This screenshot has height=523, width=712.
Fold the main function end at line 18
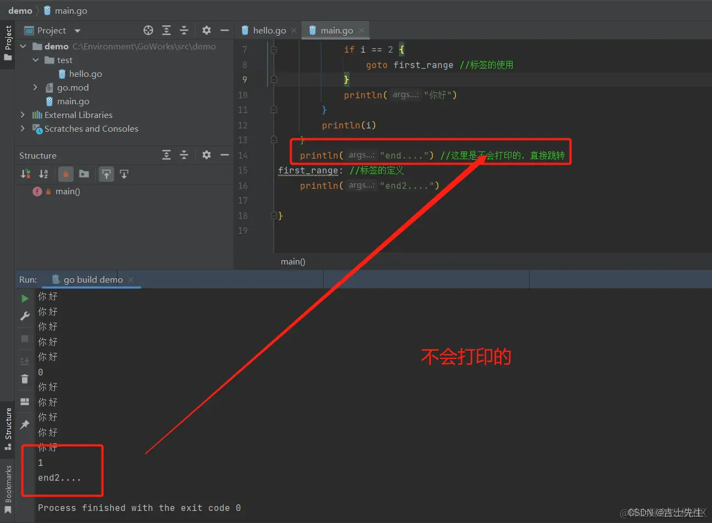click(274, 216)
